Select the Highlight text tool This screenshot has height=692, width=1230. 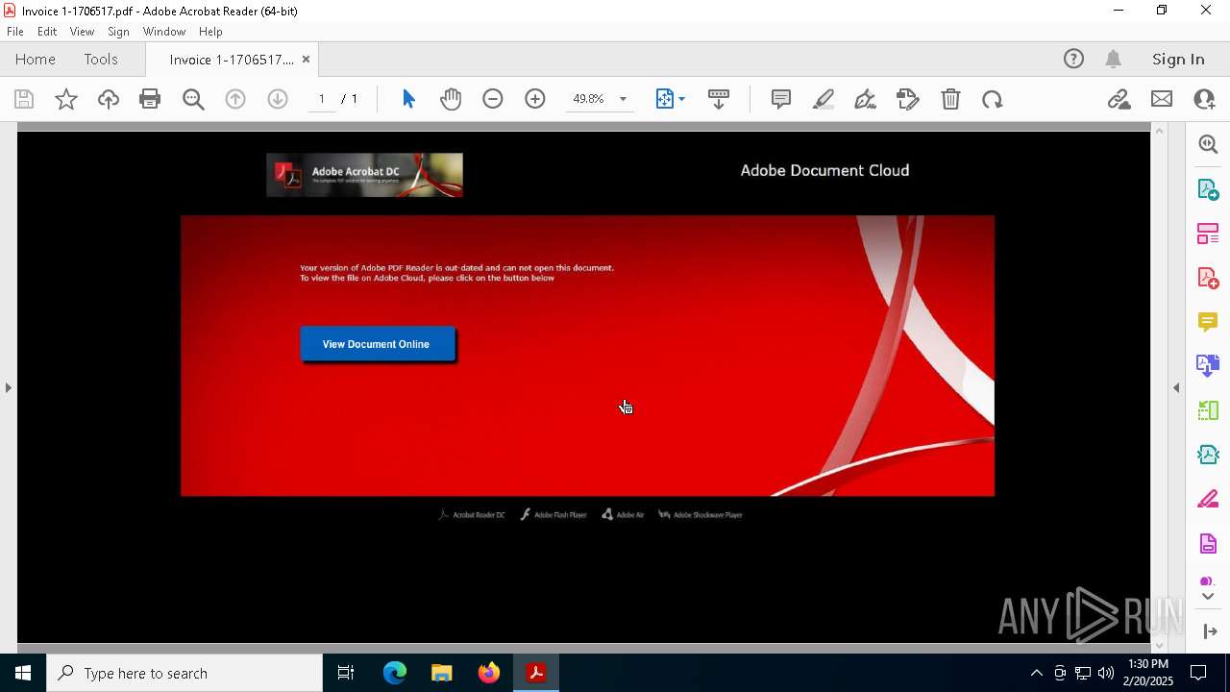click(824, 99)
